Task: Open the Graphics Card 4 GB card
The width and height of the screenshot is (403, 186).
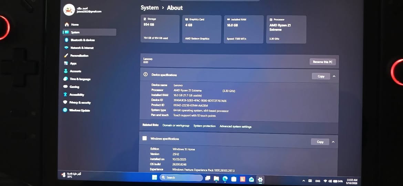Action: coord(201,29)
